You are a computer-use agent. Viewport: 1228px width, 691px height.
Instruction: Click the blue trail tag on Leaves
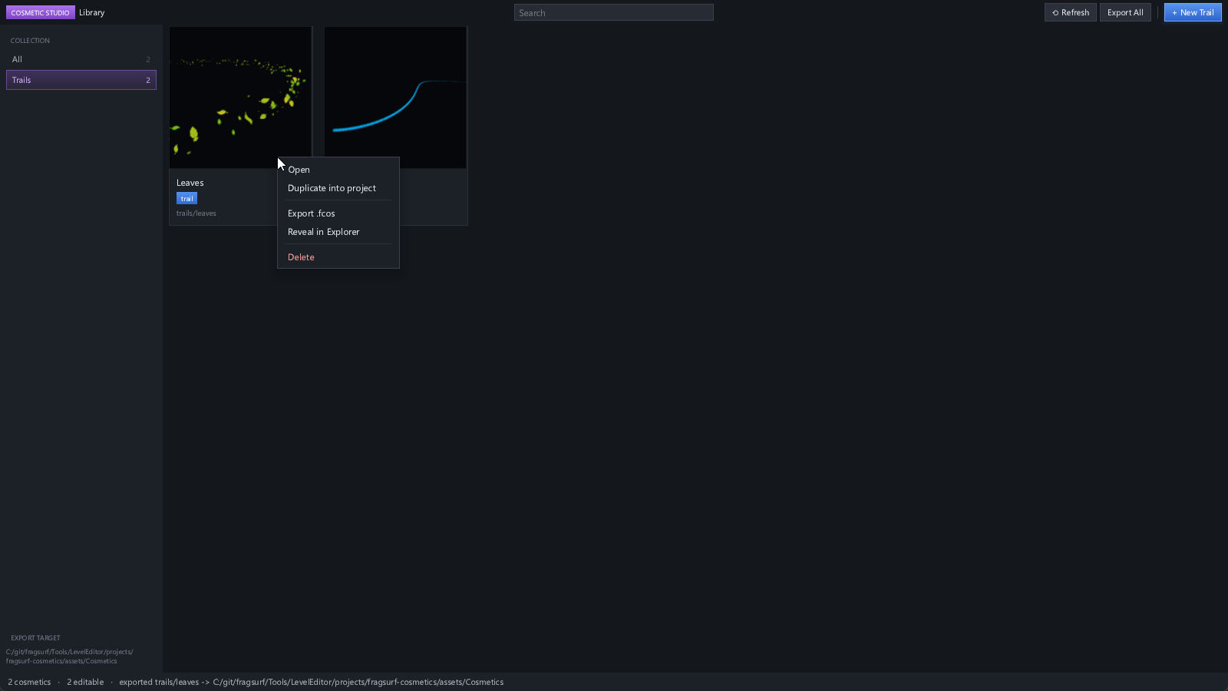pos(187,198)
